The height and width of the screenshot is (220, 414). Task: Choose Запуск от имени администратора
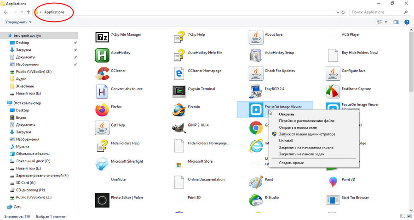tap(307, 134)
